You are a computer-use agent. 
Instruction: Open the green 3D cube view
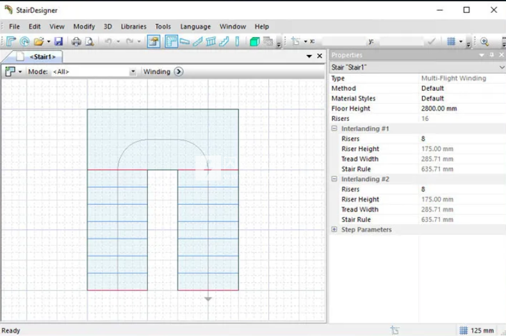255,41
